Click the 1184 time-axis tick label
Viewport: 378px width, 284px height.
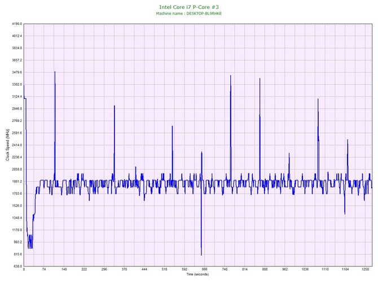coord(345,269)
